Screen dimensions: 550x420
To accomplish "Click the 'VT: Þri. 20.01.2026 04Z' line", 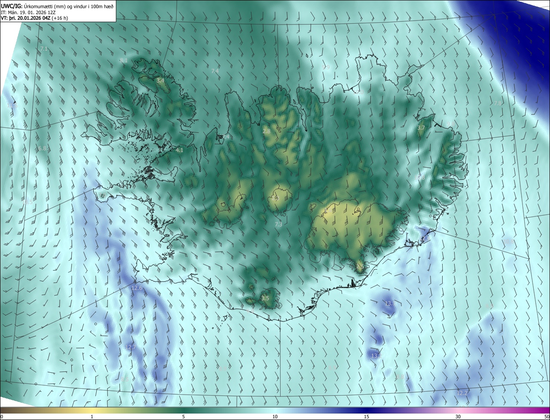I will coord(34,18).
